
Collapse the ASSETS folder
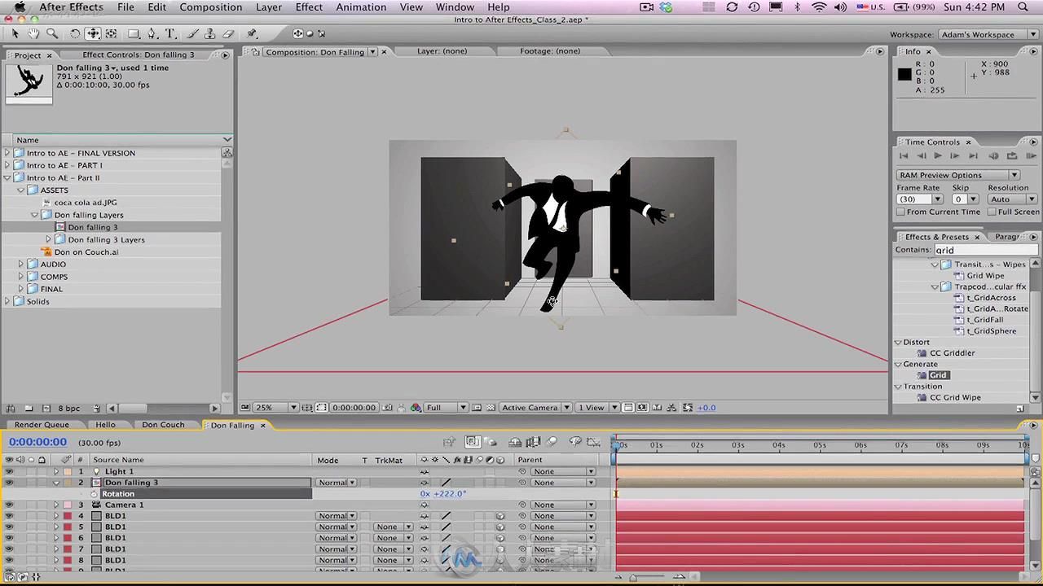click(21, 190)
